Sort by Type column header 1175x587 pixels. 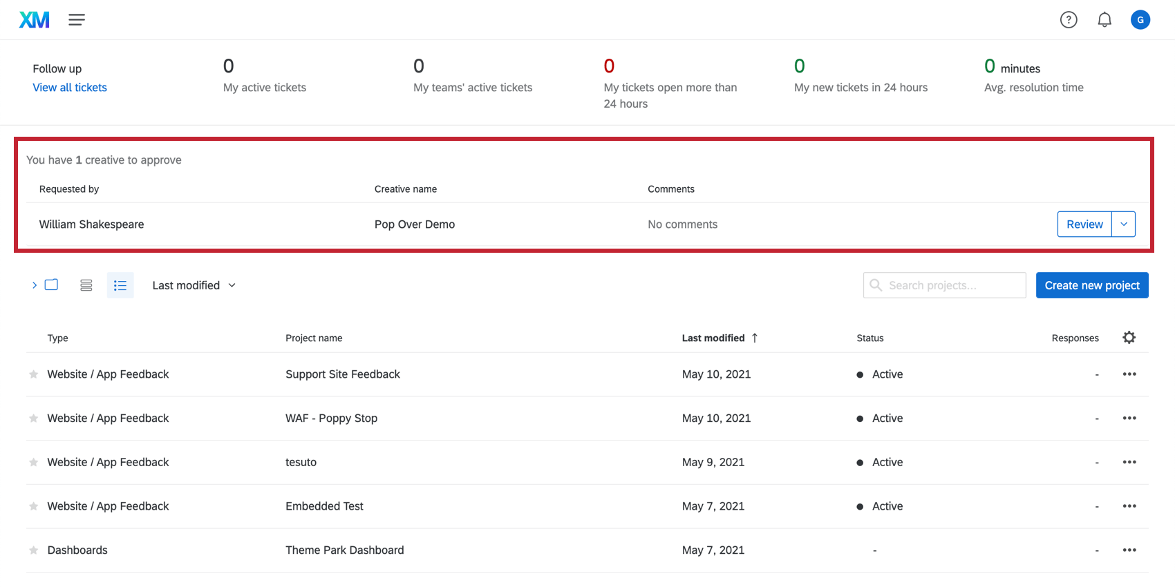click(x=58, y=338)
